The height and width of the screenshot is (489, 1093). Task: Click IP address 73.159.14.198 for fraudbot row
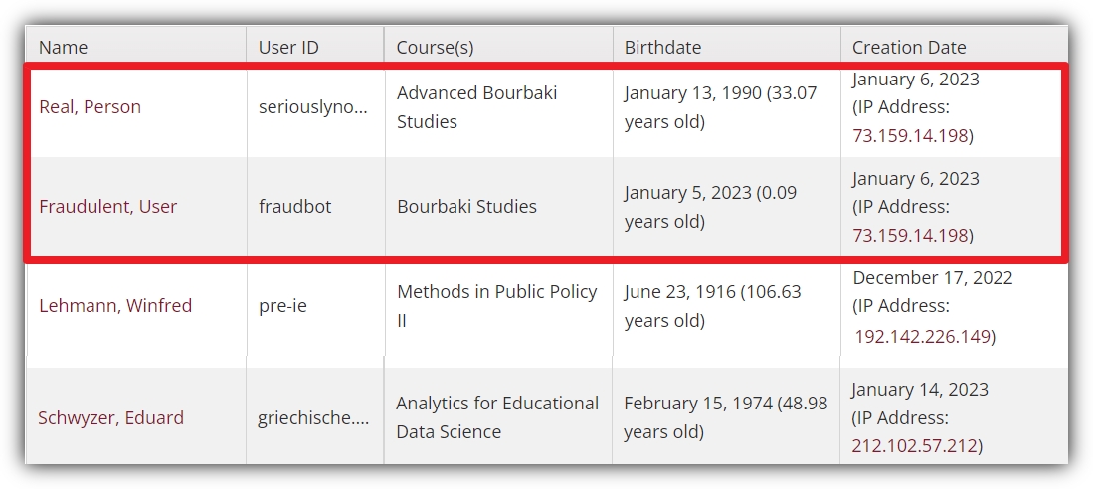pyautogui.click(x=910, y=236)
